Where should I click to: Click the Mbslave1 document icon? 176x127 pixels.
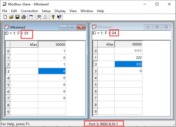pos(94,27)
